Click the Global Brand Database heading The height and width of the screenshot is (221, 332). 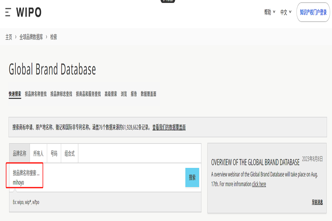click(x=52, y=69)
